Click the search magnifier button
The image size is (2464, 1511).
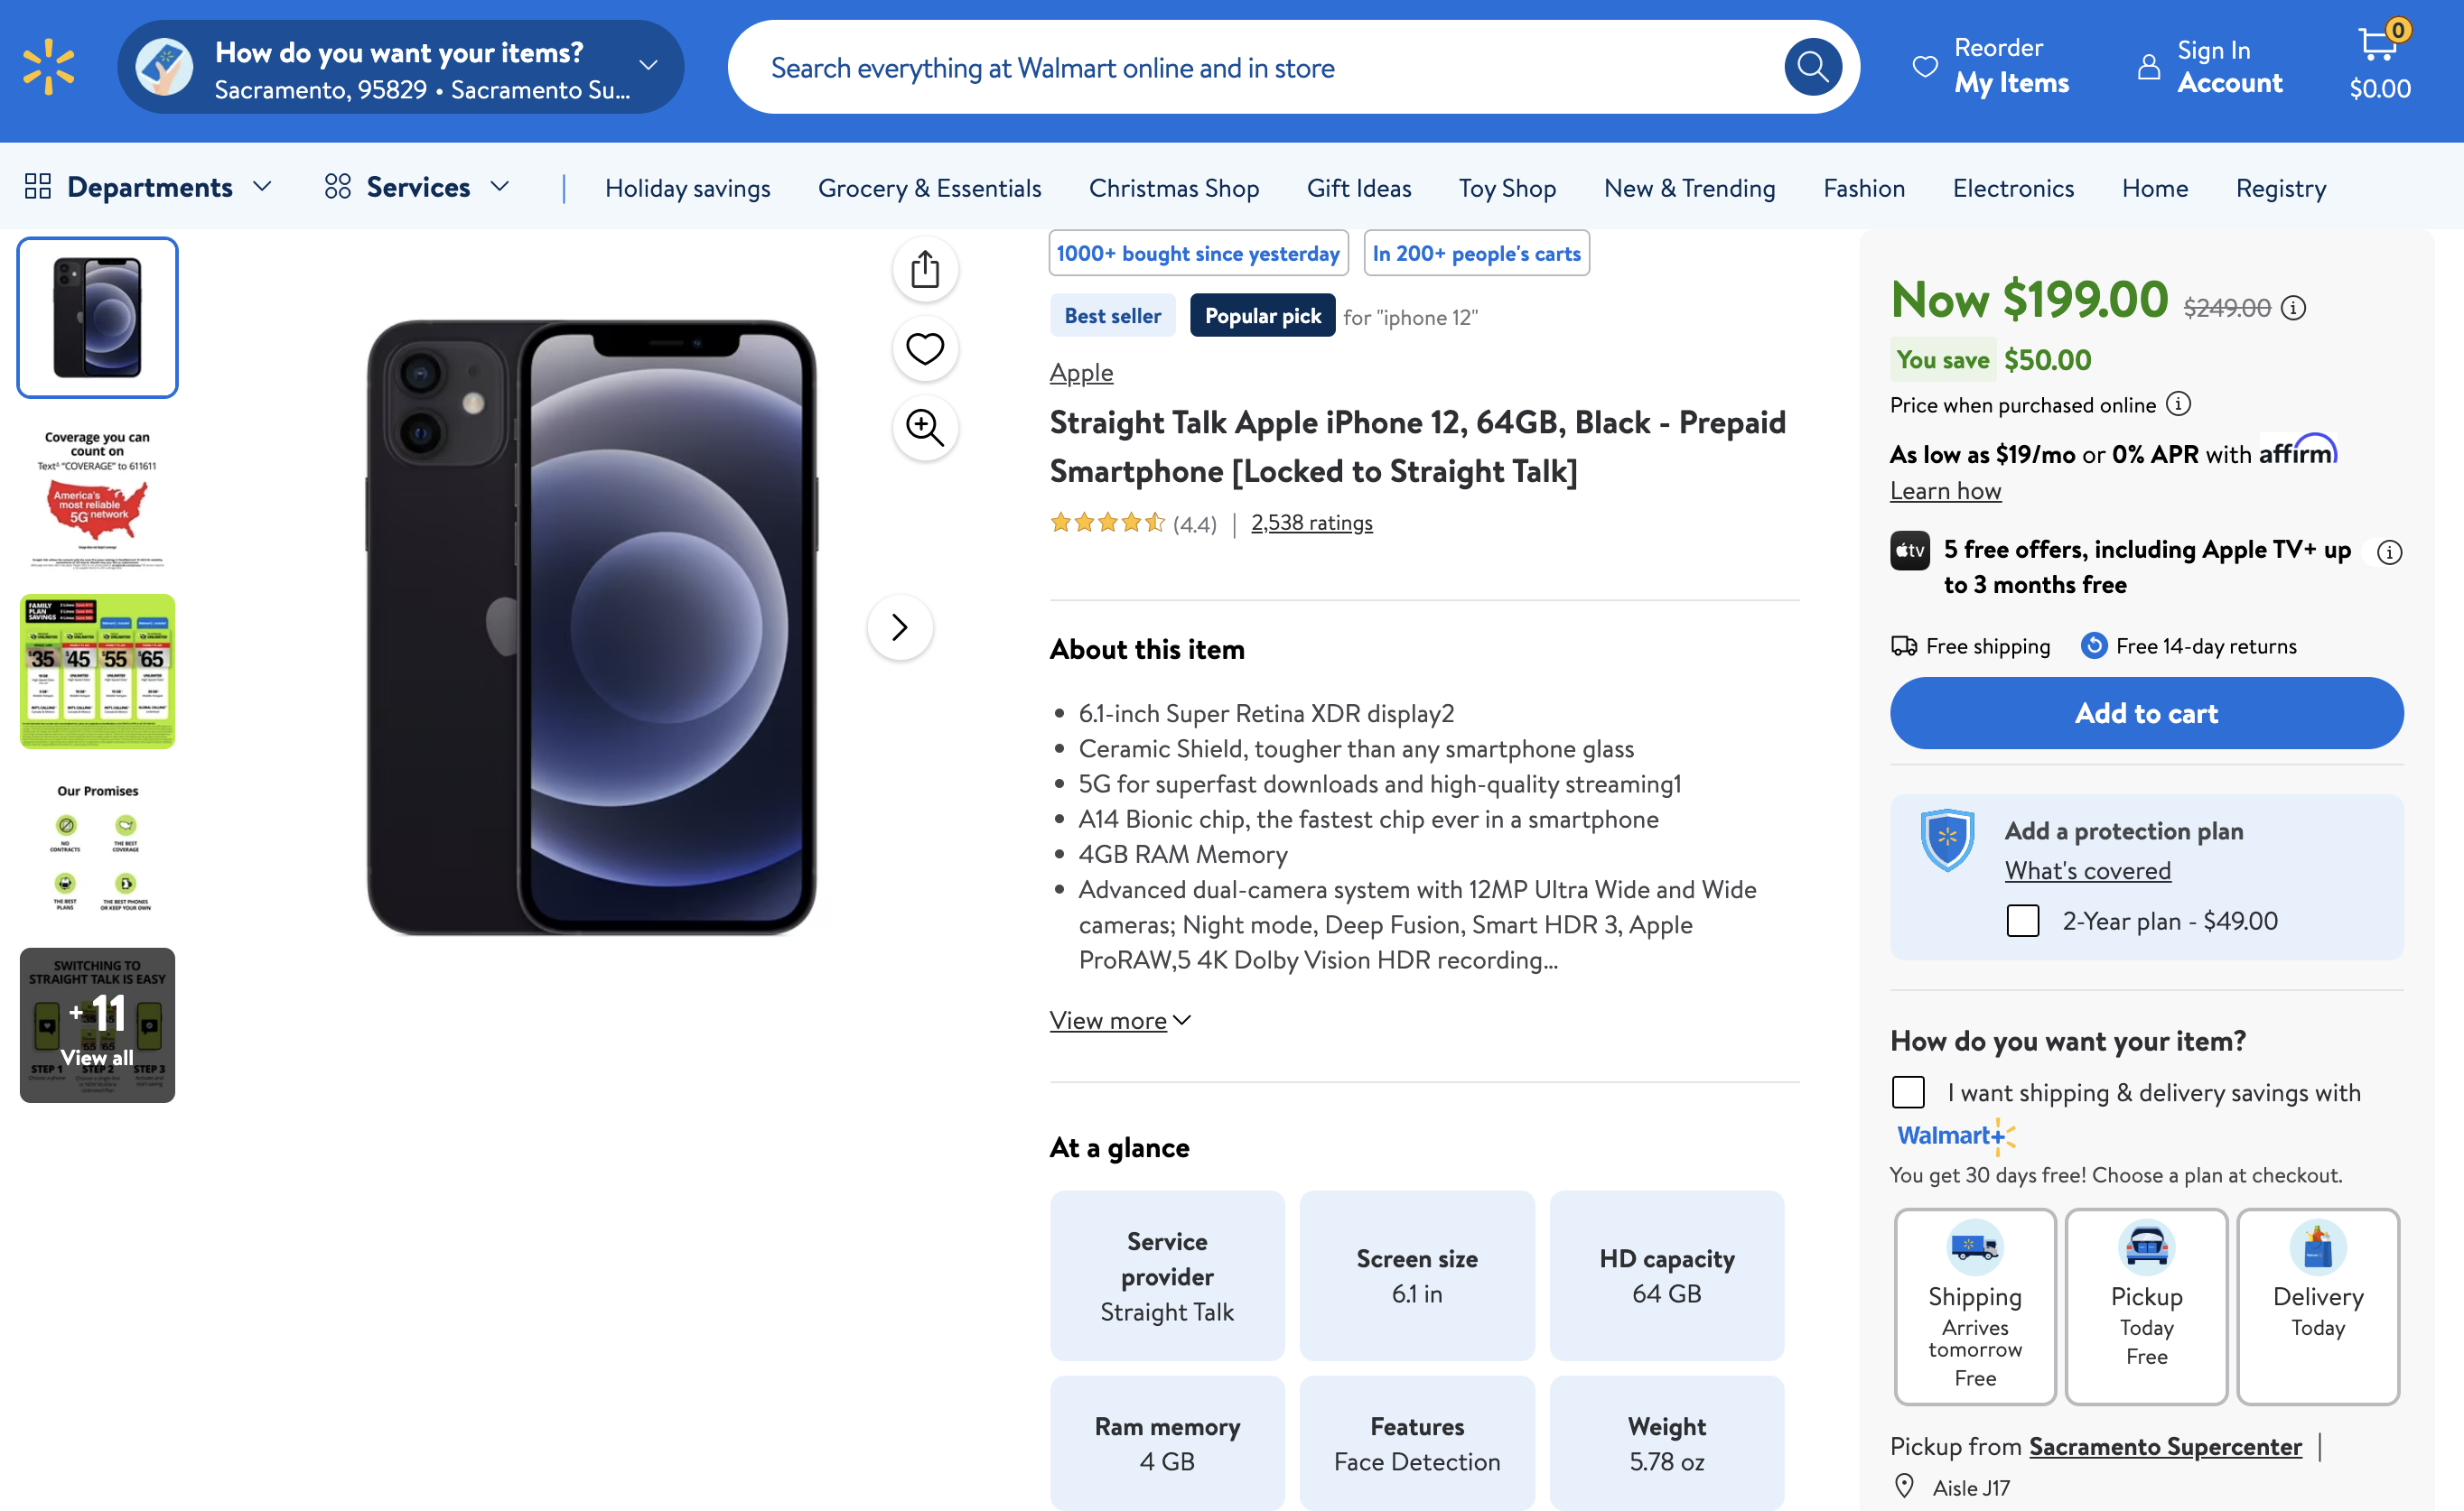(1812, 67)
